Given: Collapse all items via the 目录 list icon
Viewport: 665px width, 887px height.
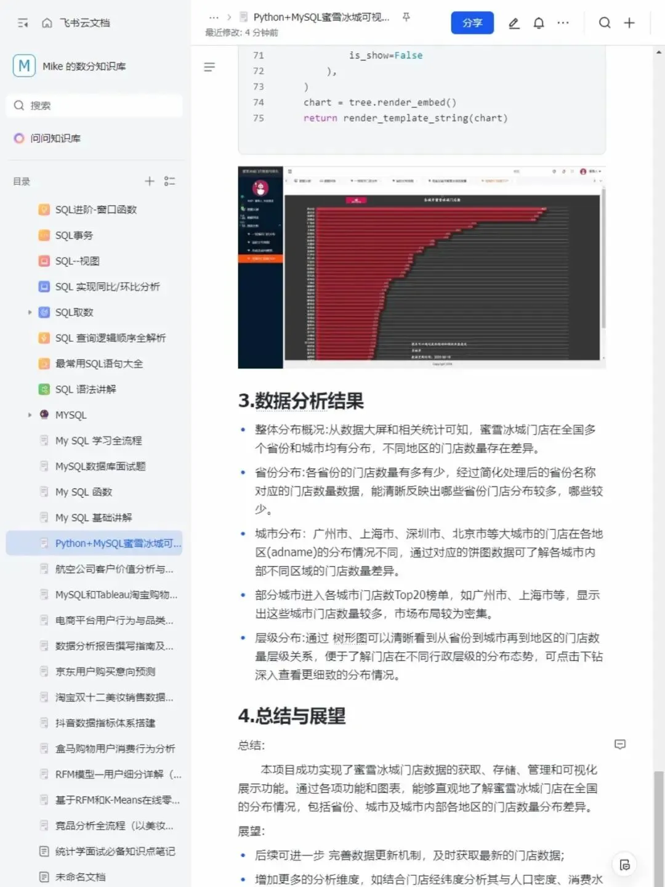Looking at the screenshot, I should pyautogui.click(x=170, y=181).
